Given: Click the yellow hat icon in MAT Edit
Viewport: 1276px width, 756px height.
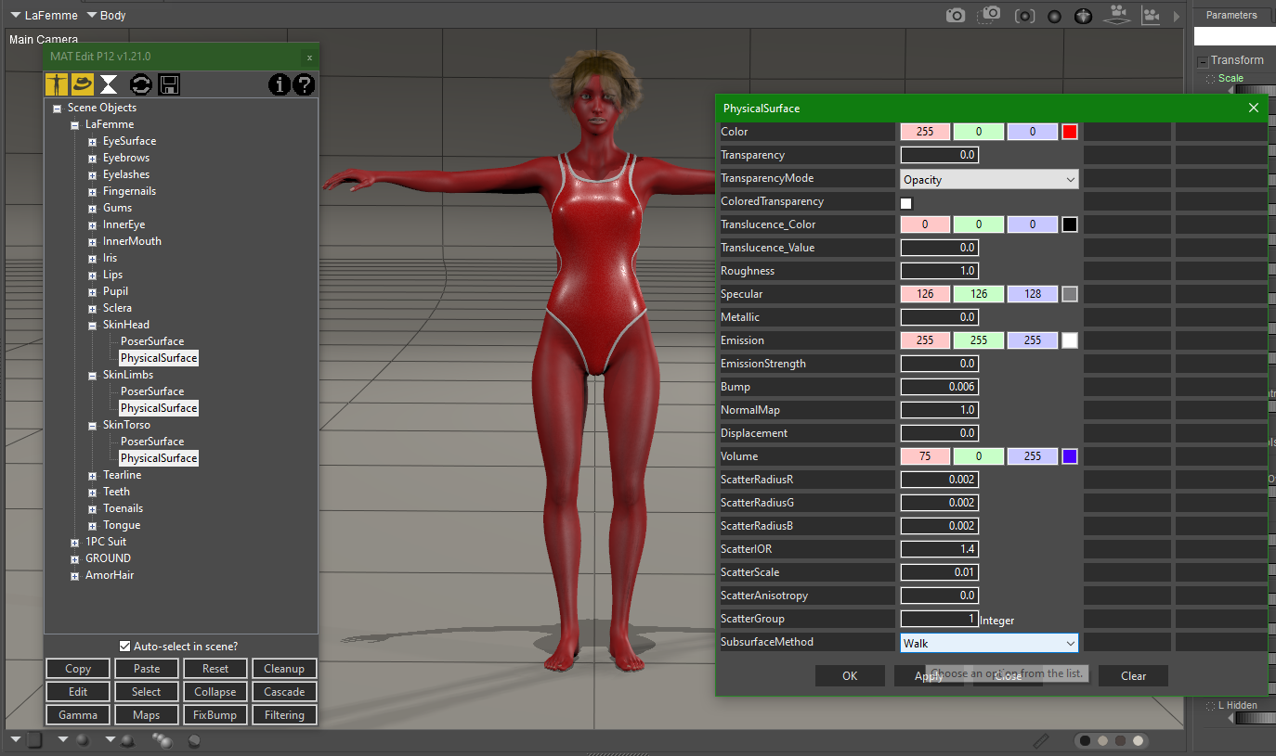Looking at the screenshot, I should click(x=83, y=84).
